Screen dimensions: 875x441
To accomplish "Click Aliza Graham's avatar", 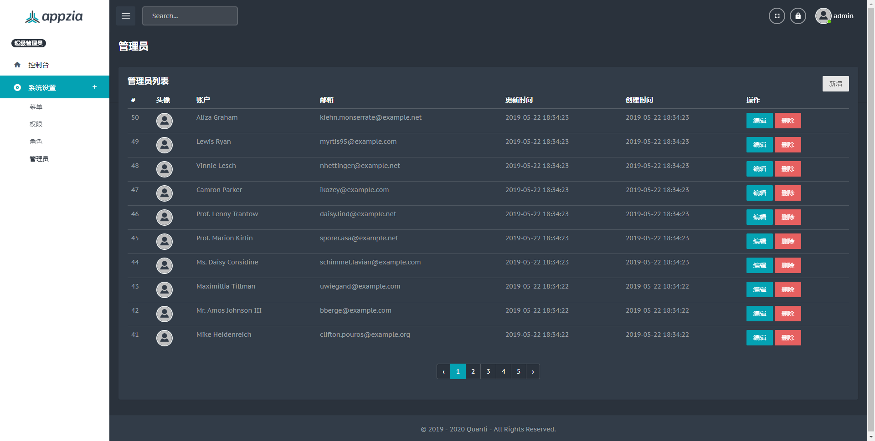I will click(165, 121).
